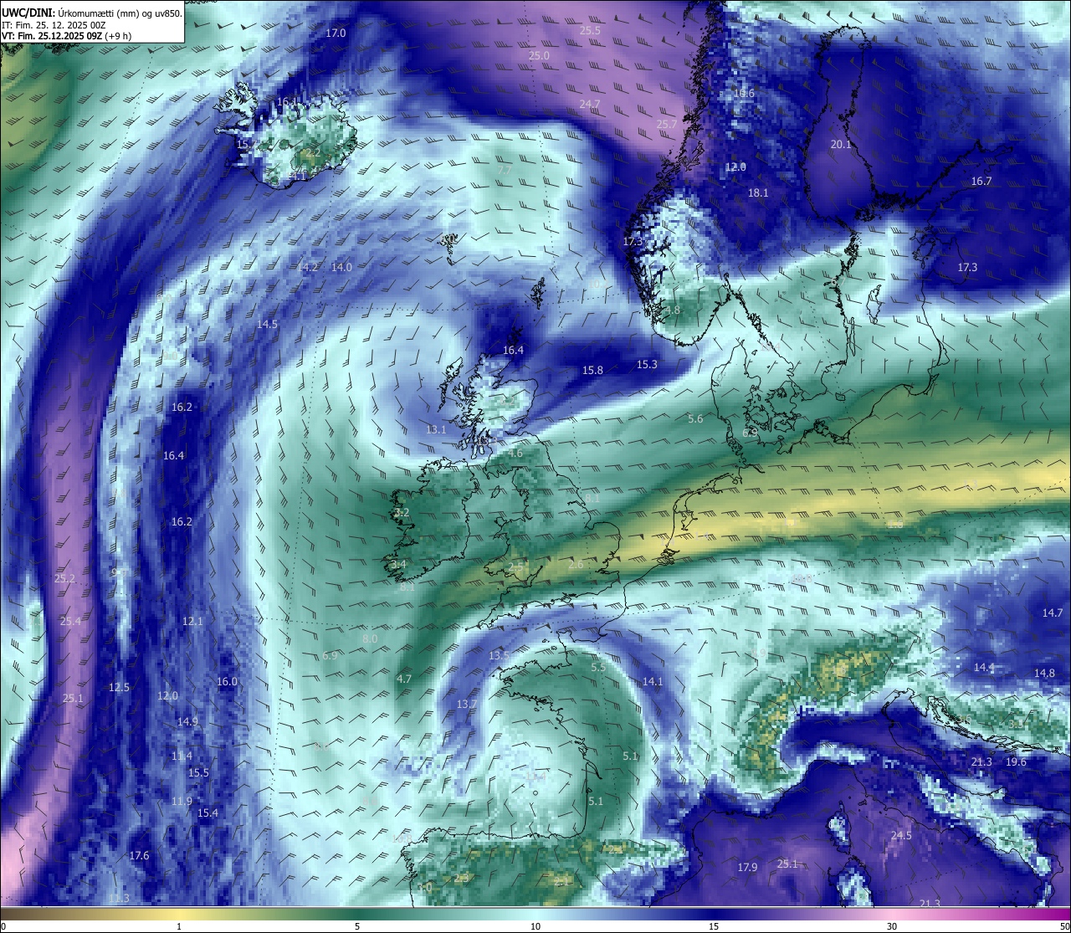Click the value 16.7 over Finland
1071x933 pixels.
(x=981, y=181)
